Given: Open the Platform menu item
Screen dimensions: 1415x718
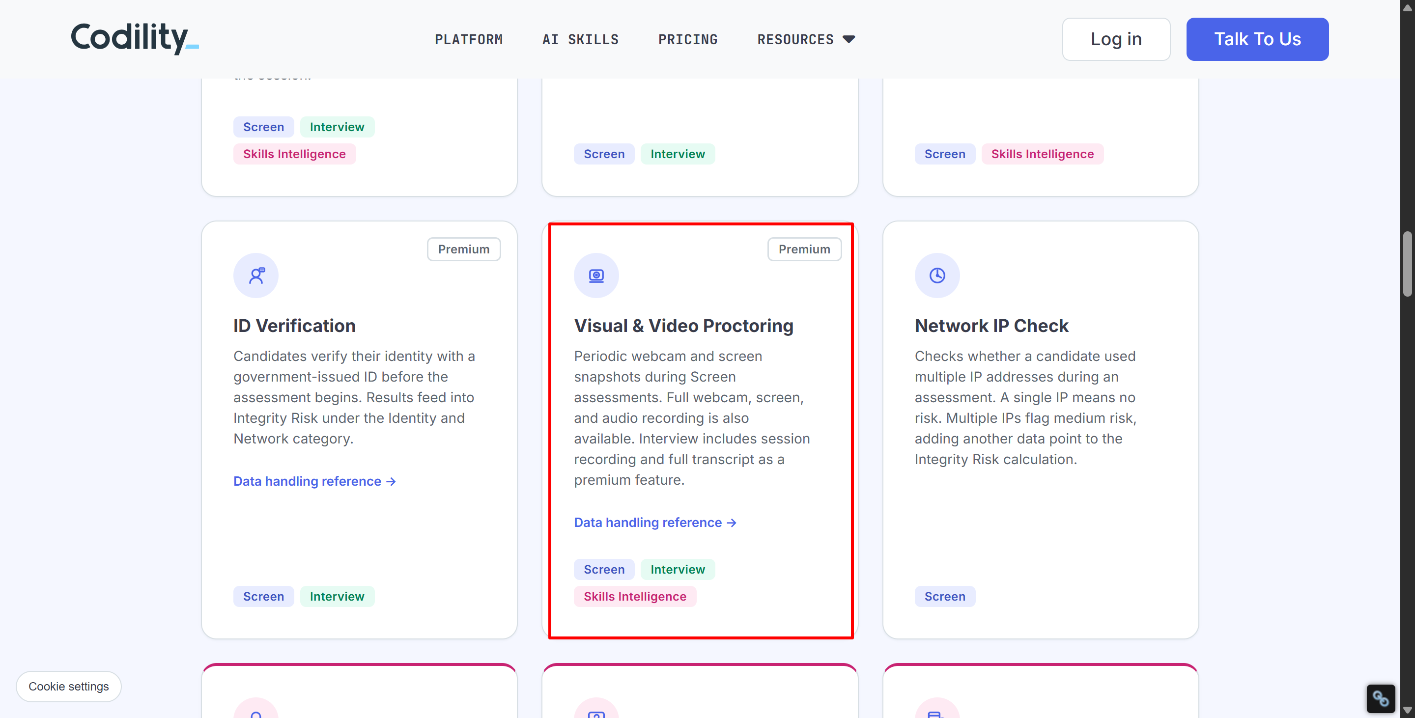Looking at the screenshot, I should [469, 39].
